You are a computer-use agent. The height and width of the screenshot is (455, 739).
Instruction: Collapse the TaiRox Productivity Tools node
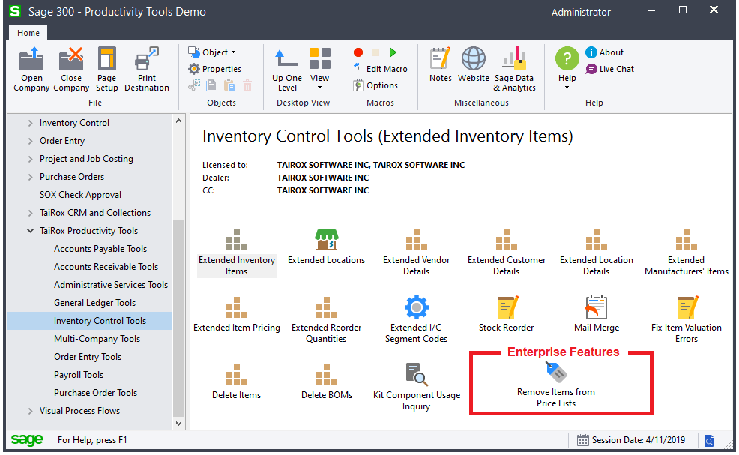tap(31, 231)
